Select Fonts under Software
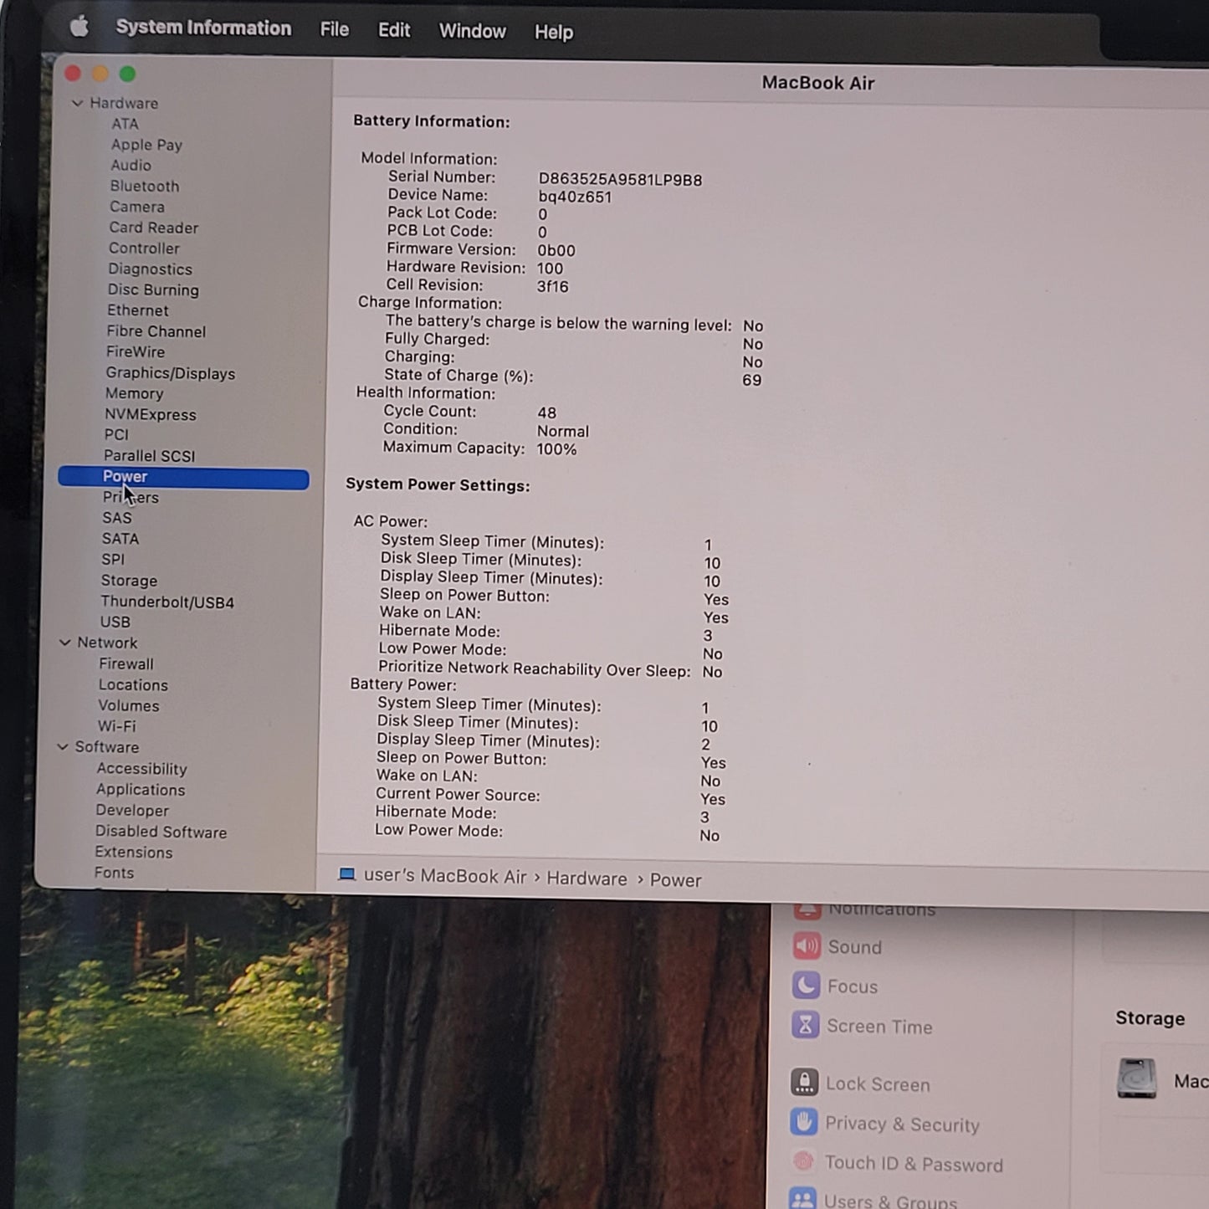This screenshot has height=1209, width=1209. point(114,873)
